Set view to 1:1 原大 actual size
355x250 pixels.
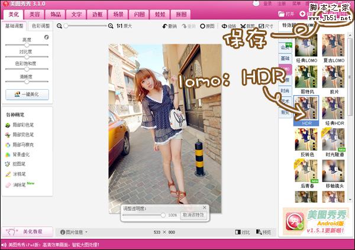tap(124, 26)
